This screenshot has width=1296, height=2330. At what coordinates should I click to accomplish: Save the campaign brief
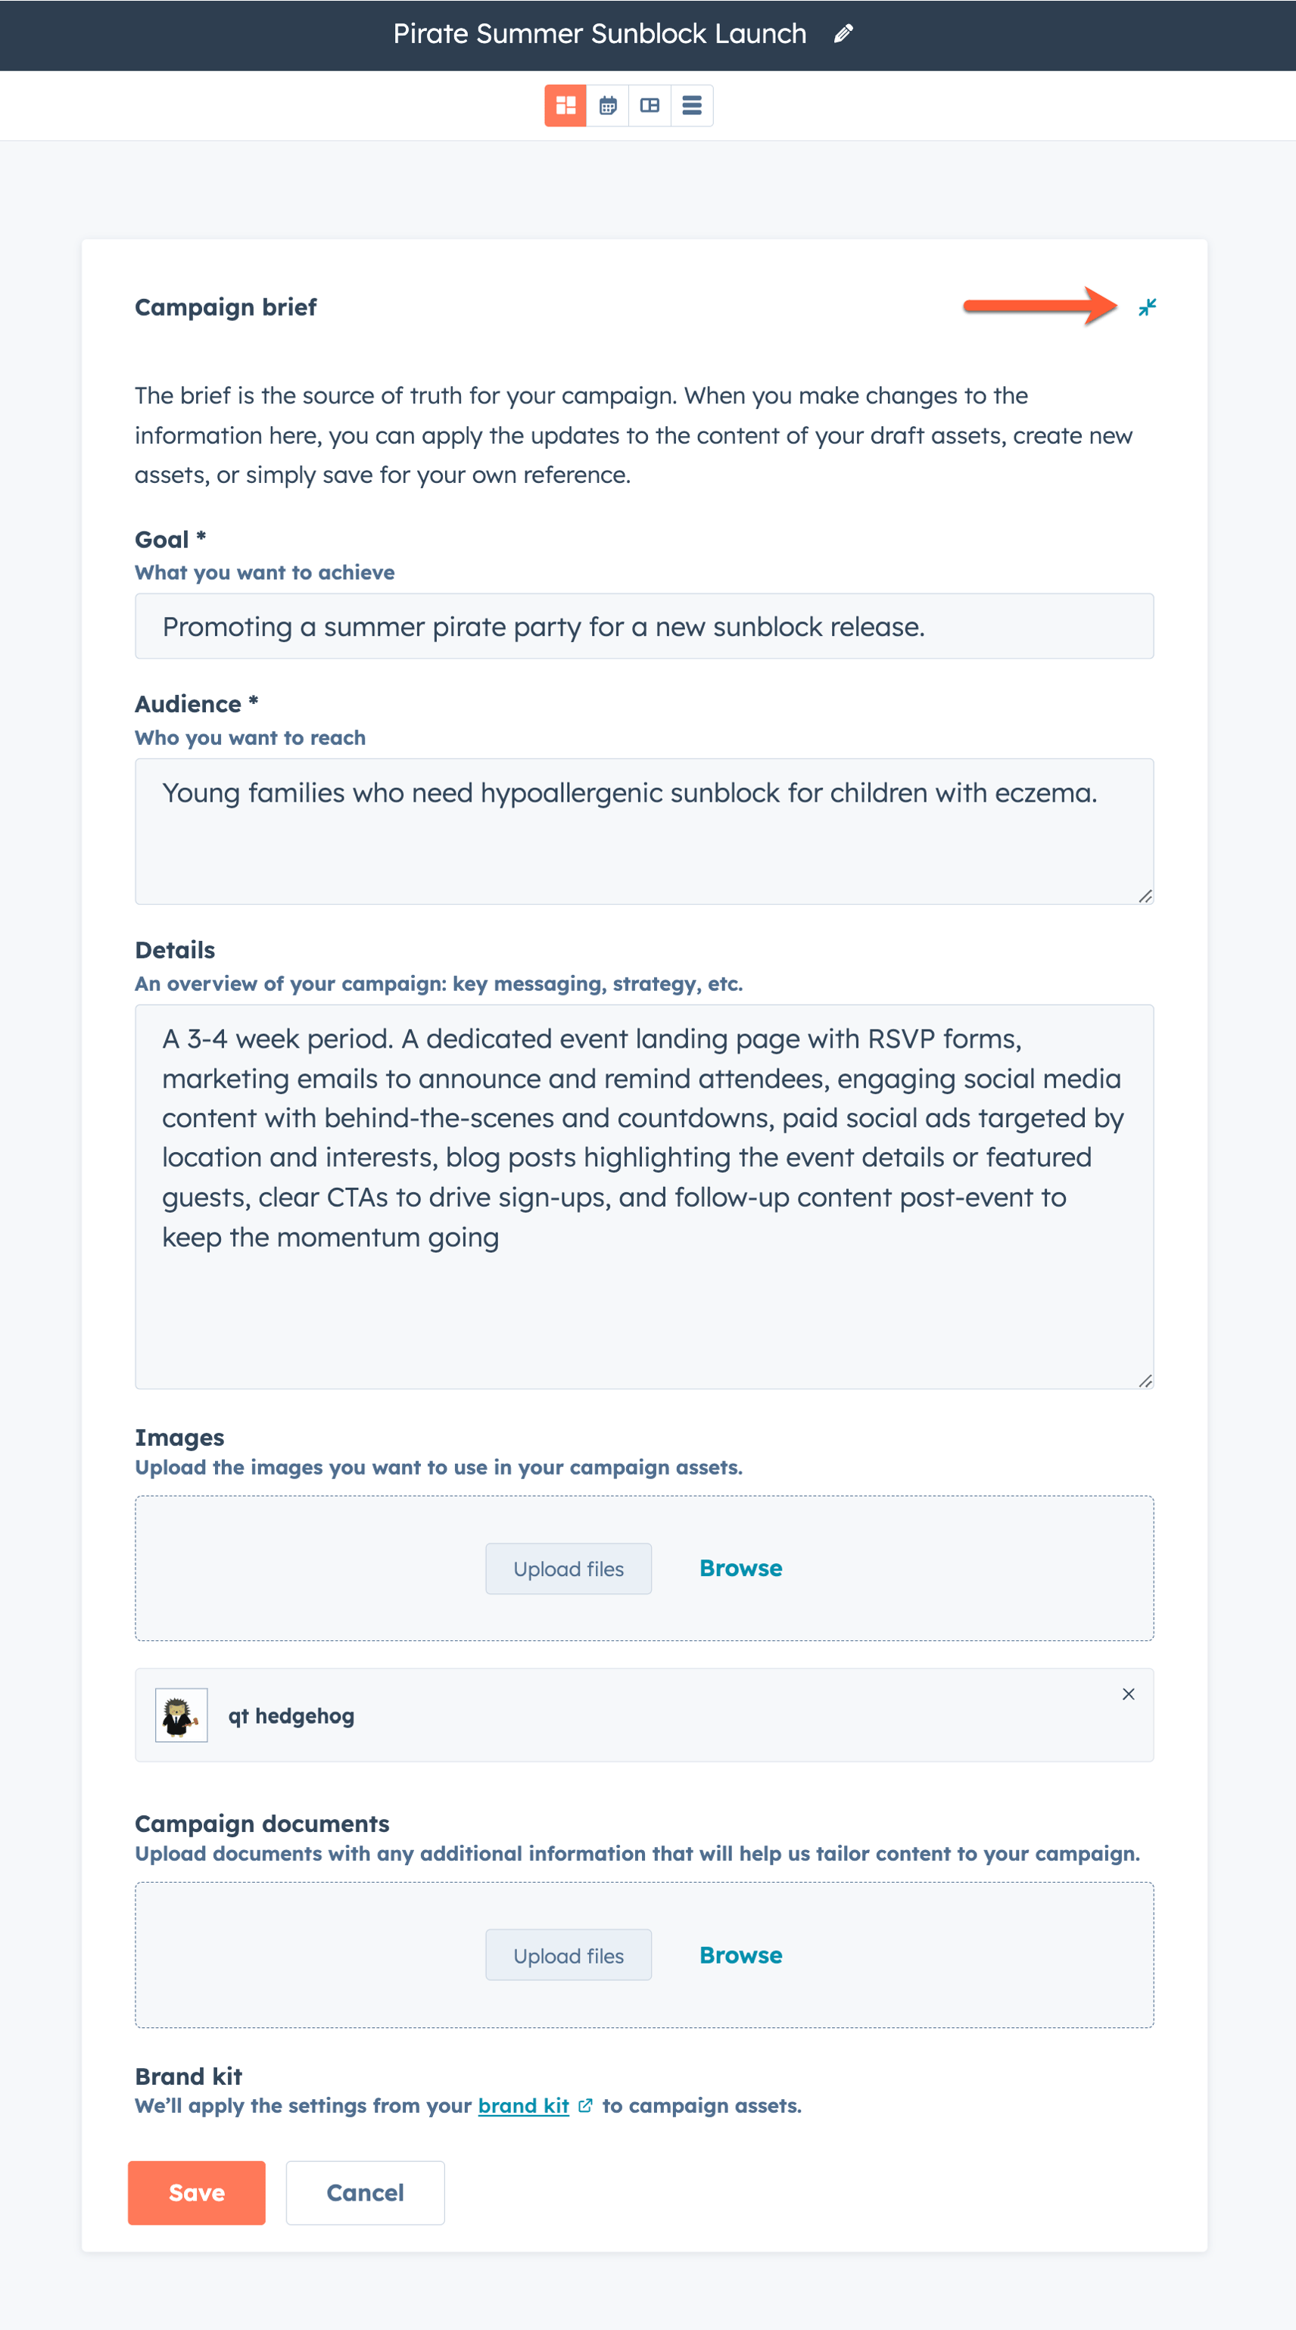pos(196,2192)
